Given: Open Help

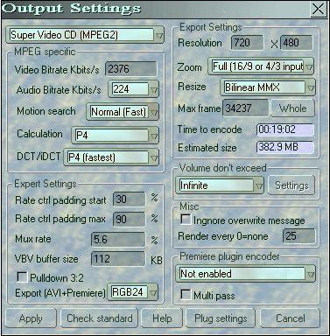Looking at the screenshot, I should click(x=162, y=318).
